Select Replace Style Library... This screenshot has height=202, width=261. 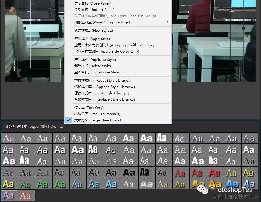tap(118, 100)
